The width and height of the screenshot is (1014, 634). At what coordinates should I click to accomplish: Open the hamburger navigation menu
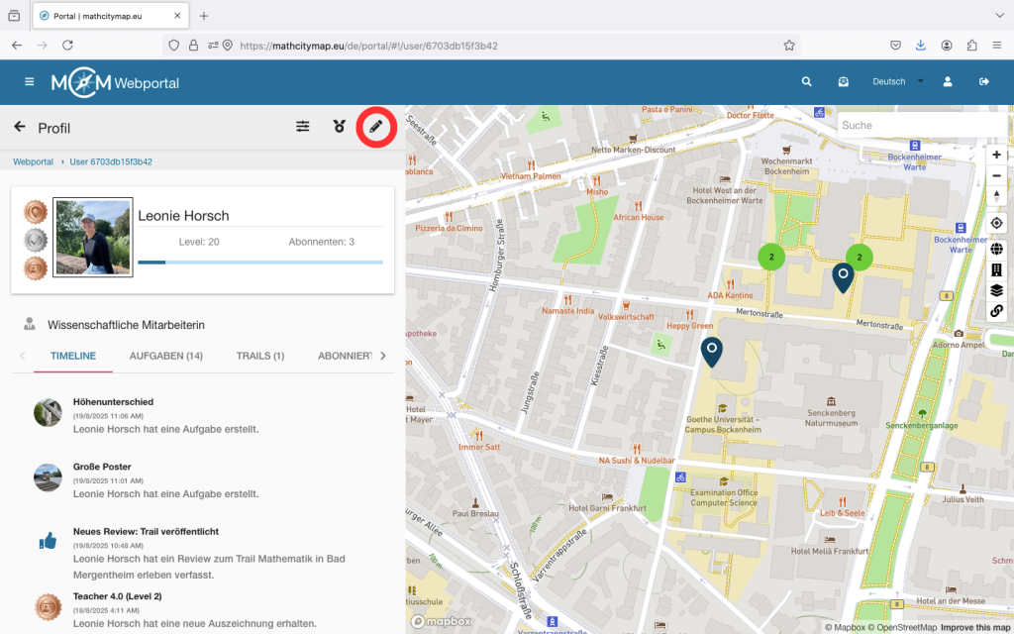(x=30, y=82)
